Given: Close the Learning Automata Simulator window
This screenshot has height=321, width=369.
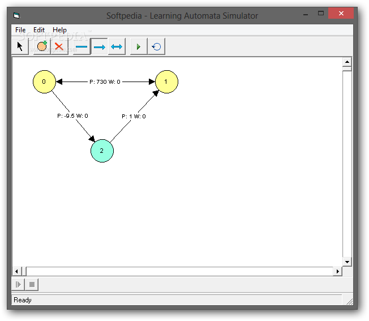Looking at the screenshot, I should pyautogui.click(x=341, y=13).
